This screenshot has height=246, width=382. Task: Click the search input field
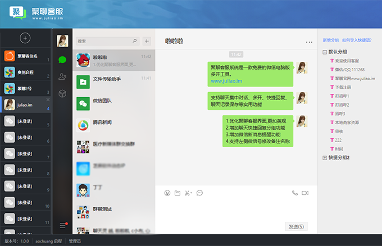[108, 41]
